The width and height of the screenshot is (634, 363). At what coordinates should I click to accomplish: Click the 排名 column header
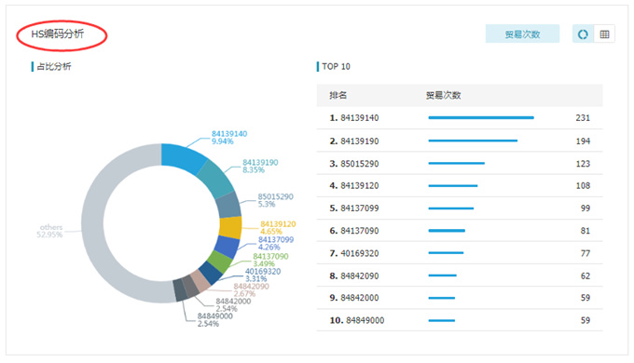[338, 95]
